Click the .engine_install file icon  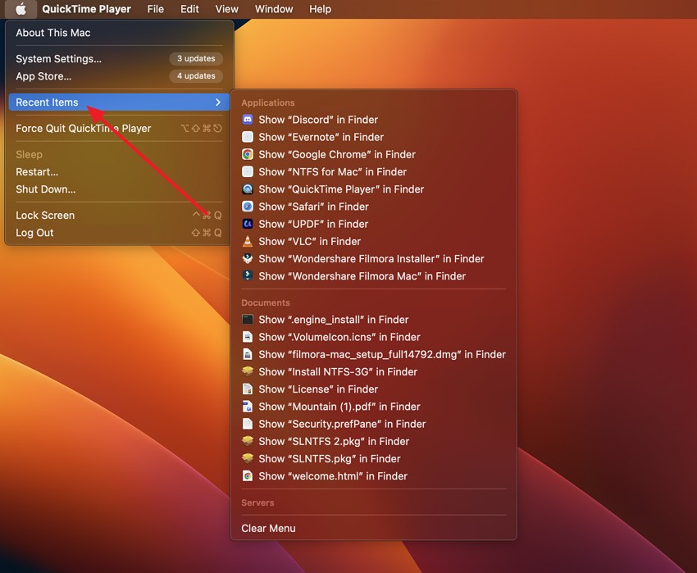pyautogui.click(x=248, y=319)
